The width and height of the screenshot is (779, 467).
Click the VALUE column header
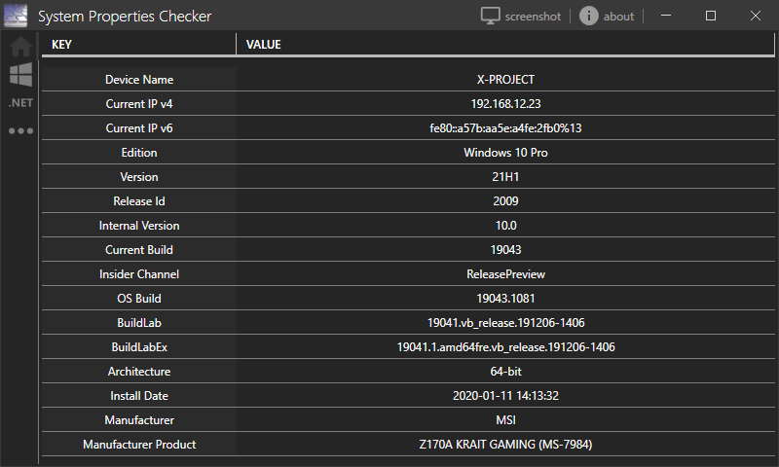coord(505,44)
